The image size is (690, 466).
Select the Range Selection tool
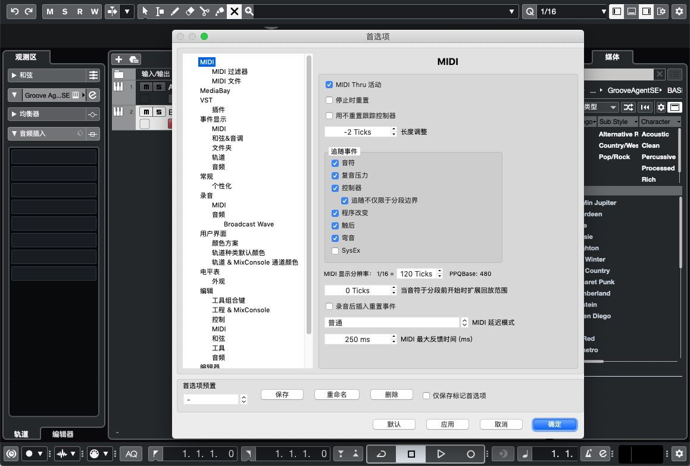coord(160,11)
